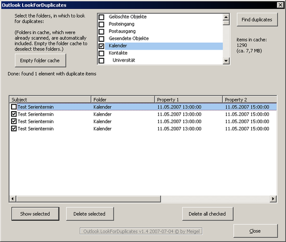Click results list scroll right arrow
Viewport: 286px width, 242px height.
(x=273, y=199)
